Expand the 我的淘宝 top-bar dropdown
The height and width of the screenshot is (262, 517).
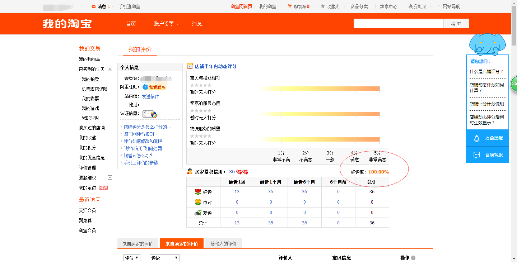coord(281,6)
